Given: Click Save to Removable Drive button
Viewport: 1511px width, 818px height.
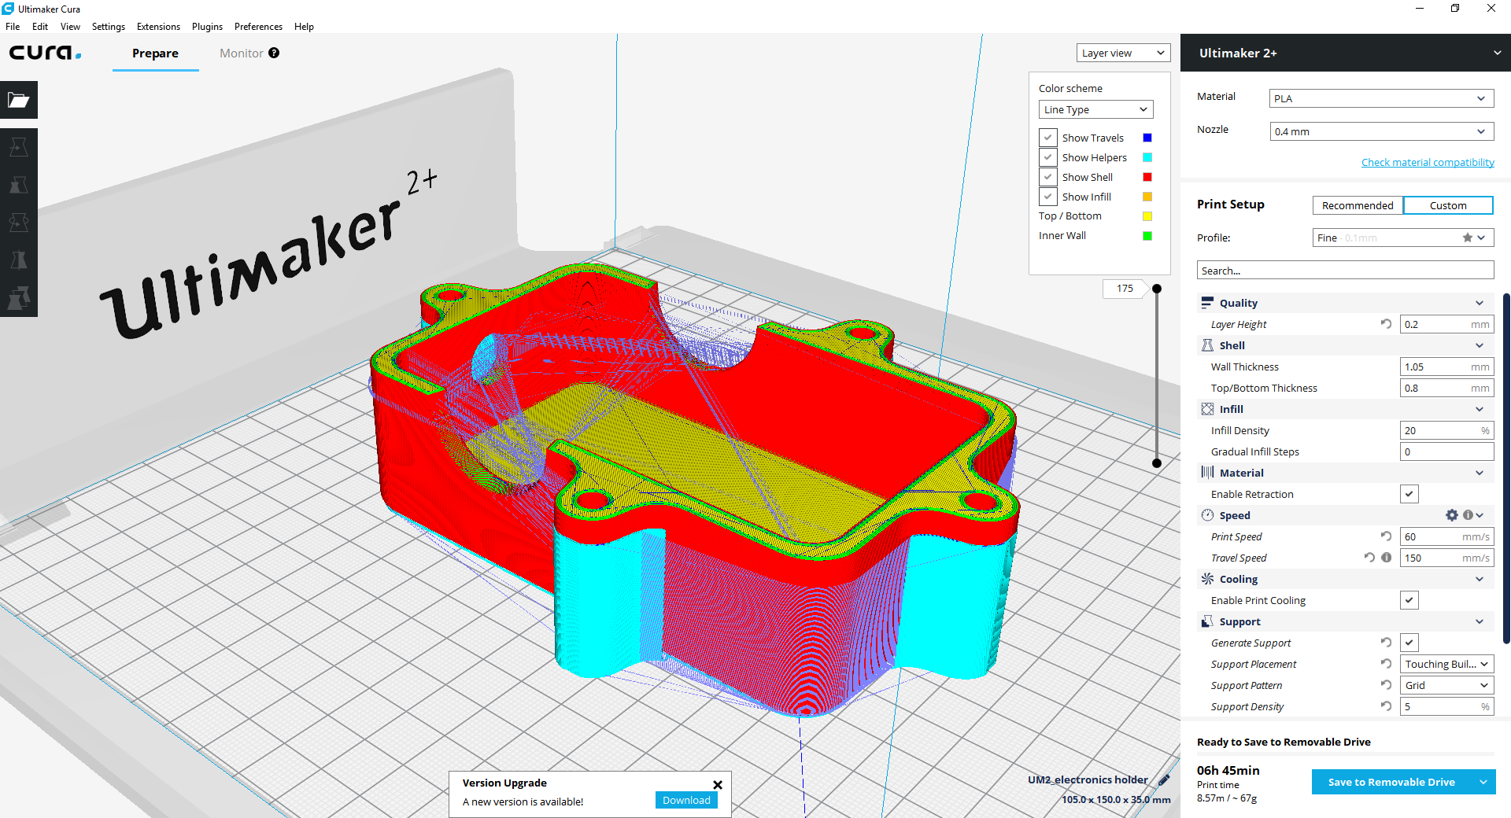Looking at the screenshot, I should click(1391, 782).
